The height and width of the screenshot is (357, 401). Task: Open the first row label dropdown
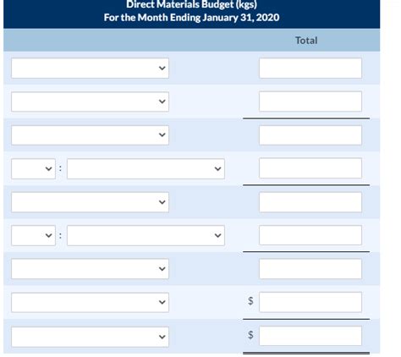90,68
